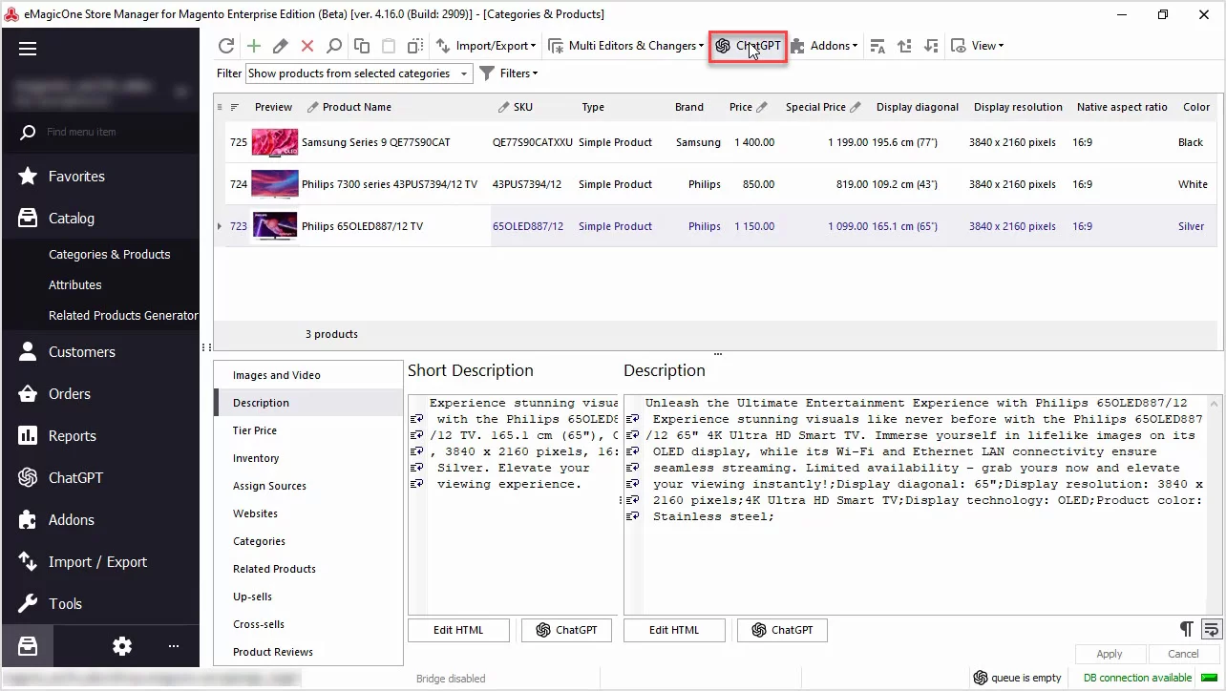Viewport: 1226px width, 691px height.
Task: Expand row 723 arrow indicator
Action: pyautogui.click(x=220, y=226)
